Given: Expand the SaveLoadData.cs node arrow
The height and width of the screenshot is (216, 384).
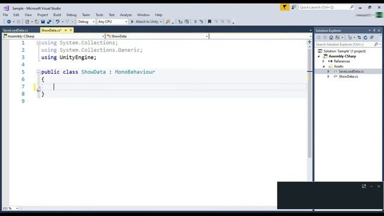Looking at the screenshot, I should click(x=328, y=71).
